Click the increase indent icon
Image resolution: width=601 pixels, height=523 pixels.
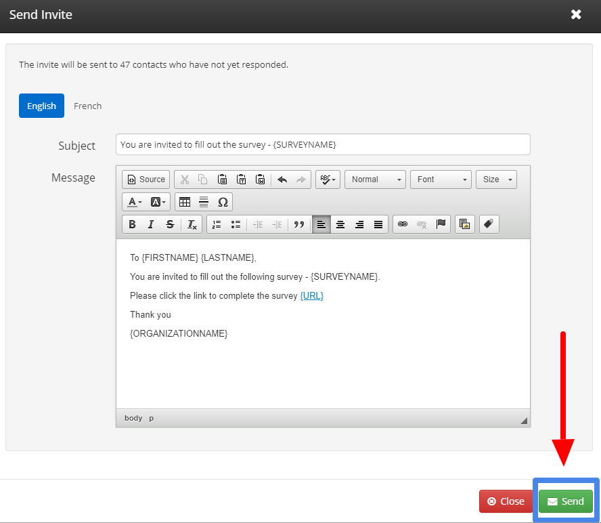tap(277, 224)
